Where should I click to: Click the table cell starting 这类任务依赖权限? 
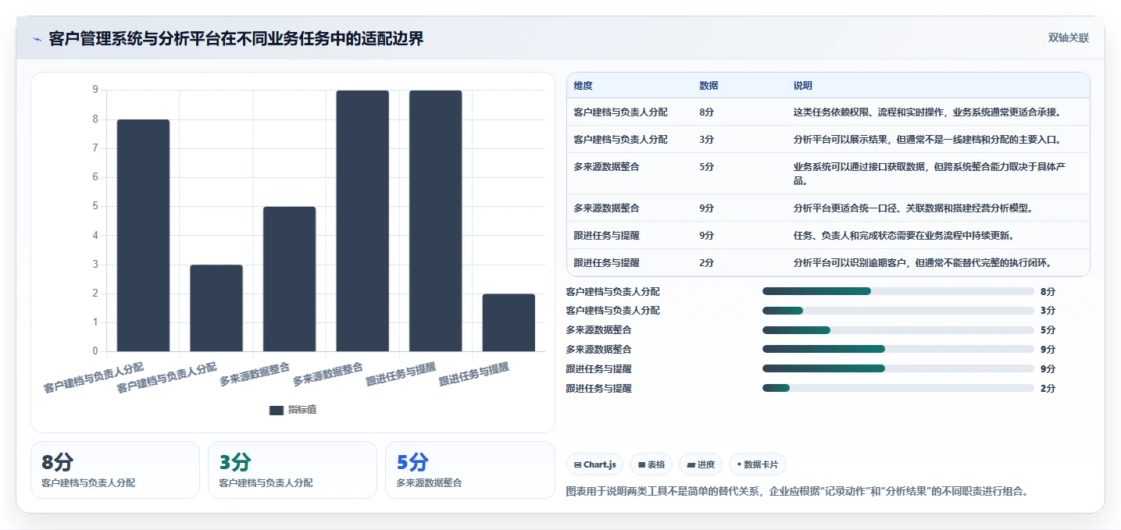937,112
